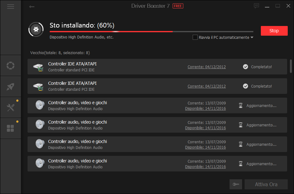Open the hamburger menu
This screenshot has width=294, height=194.
pos(10,7)
